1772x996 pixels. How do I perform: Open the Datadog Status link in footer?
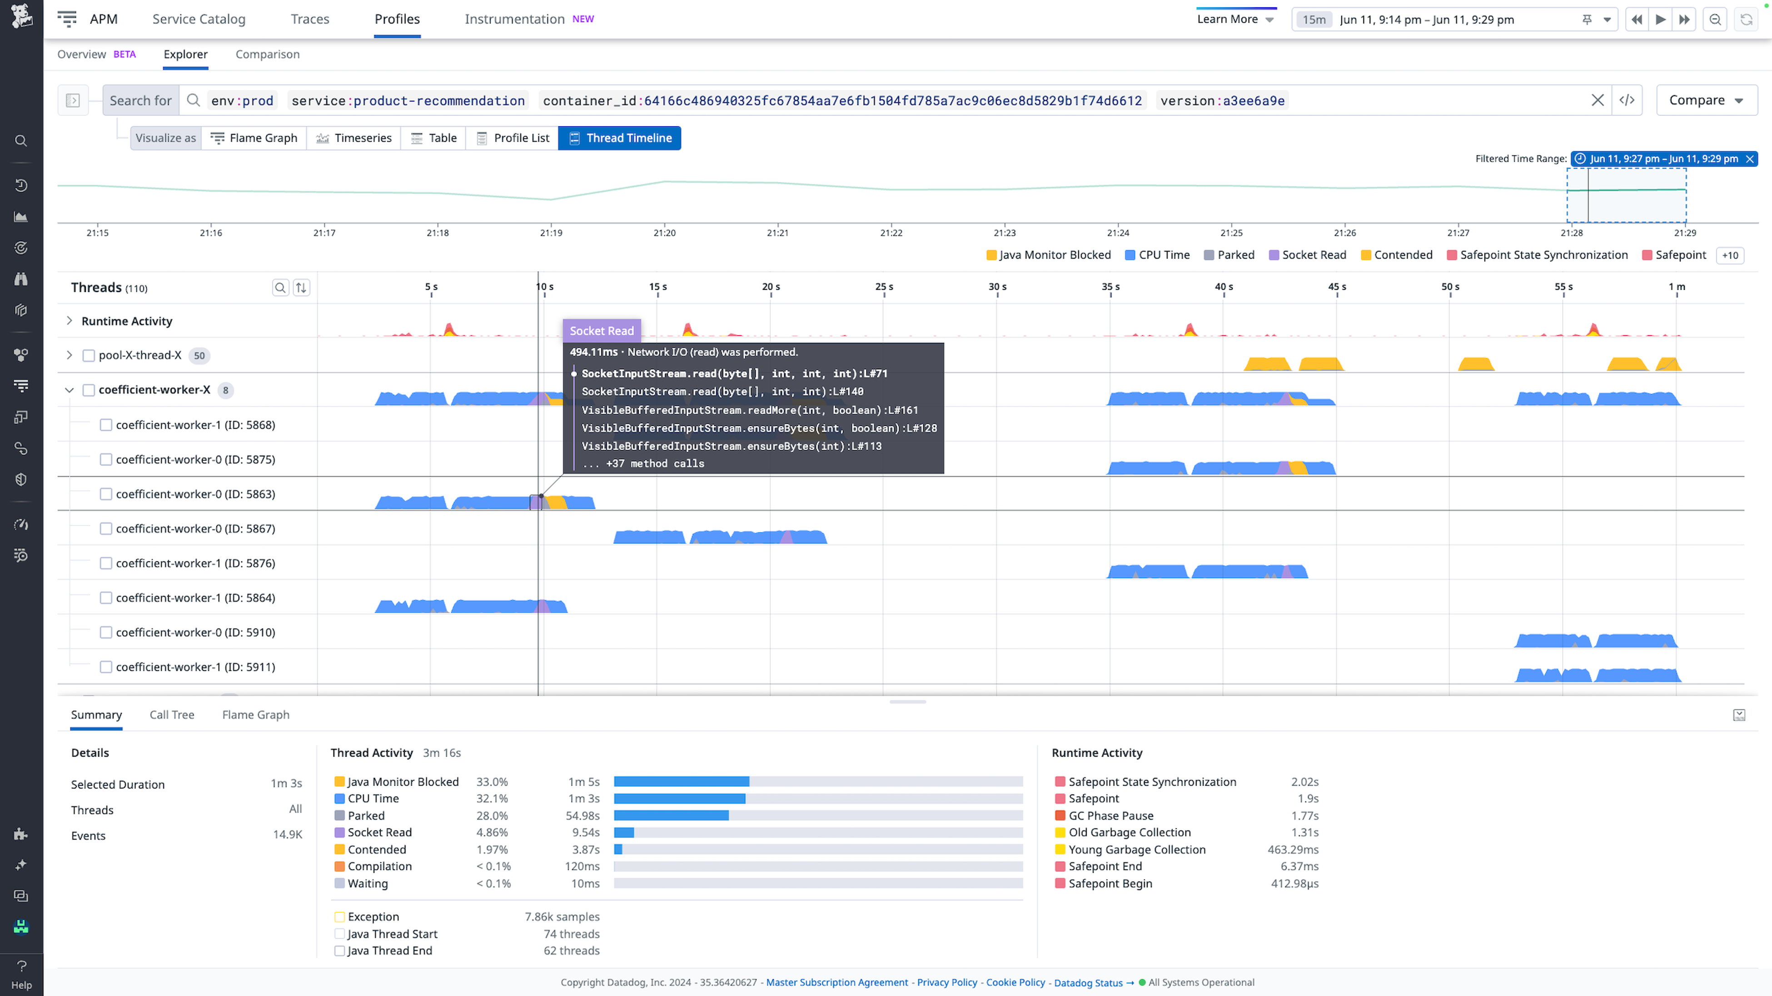pyautogui.click(x=1088, y=982)
